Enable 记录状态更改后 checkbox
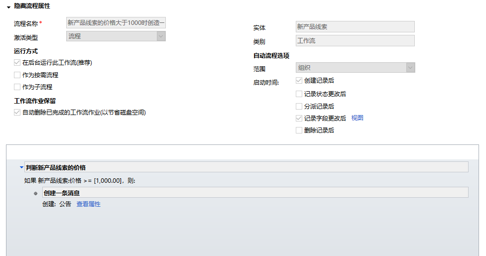This screenshot has width=486, height=256. (299, 94)
